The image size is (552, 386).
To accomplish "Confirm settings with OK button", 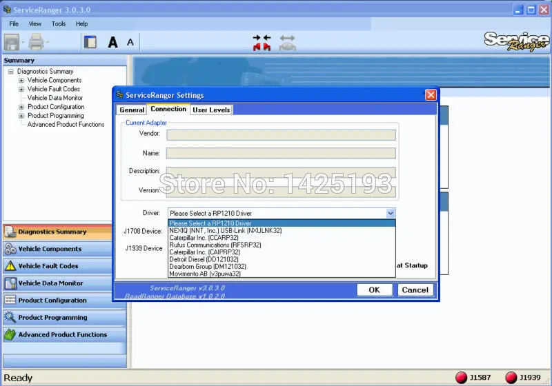I will click(374, 290).
